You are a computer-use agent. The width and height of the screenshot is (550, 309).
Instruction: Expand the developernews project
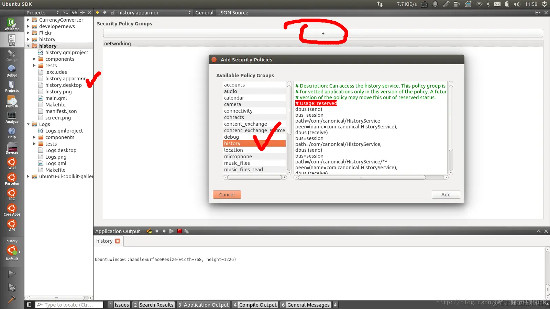[x=28, y=26]
